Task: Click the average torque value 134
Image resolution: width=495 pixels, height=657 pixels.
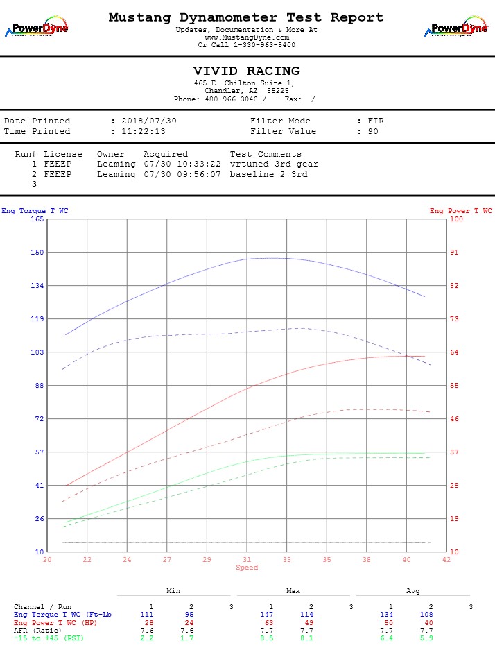Action: click(x=386, y=615)
